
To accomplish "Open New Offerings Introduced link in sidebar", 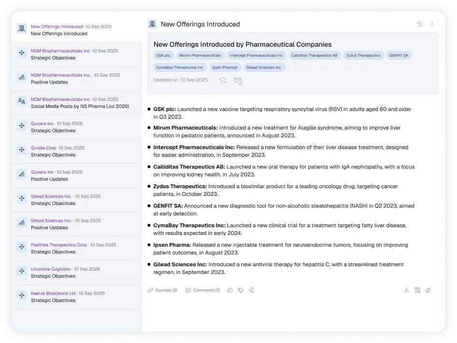I will [x=57, y=27].
